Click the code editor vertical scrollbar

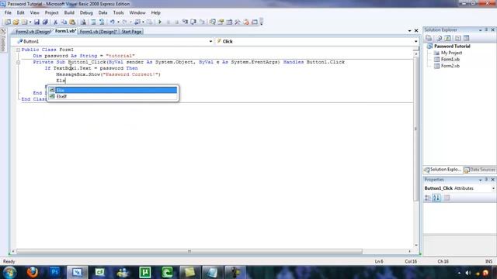[416, 129]
